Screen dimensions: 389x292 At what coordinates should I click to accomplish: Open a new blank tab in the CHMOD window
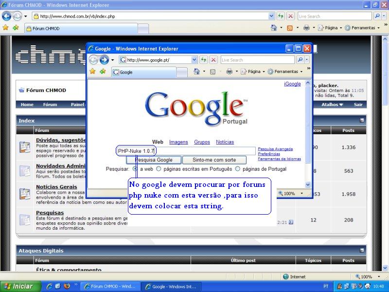143,29
